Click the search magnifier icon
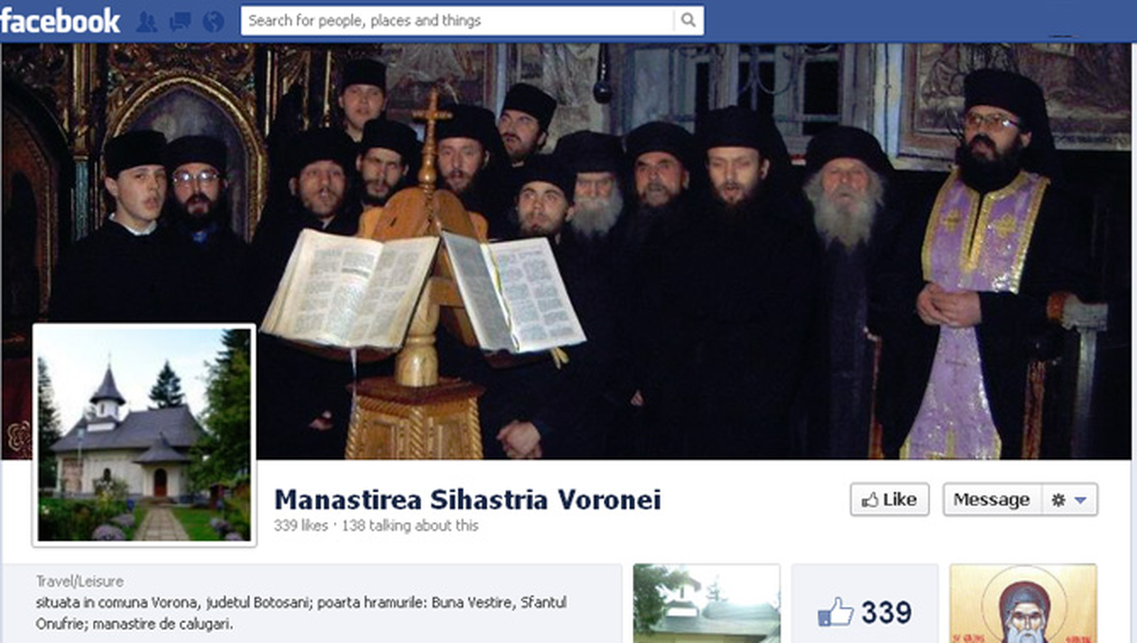This screenshot has height=643, width=1137. (x=689, y=20)
